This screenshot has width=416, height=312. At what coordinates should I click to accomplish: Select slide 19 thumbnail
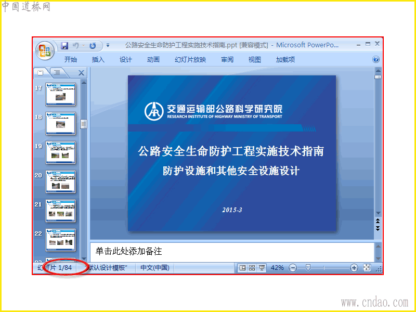[60, 152]
